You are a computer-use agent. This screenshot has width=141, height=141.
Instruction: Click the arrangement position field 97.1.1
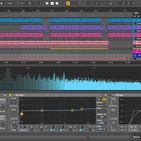[35, 4]
